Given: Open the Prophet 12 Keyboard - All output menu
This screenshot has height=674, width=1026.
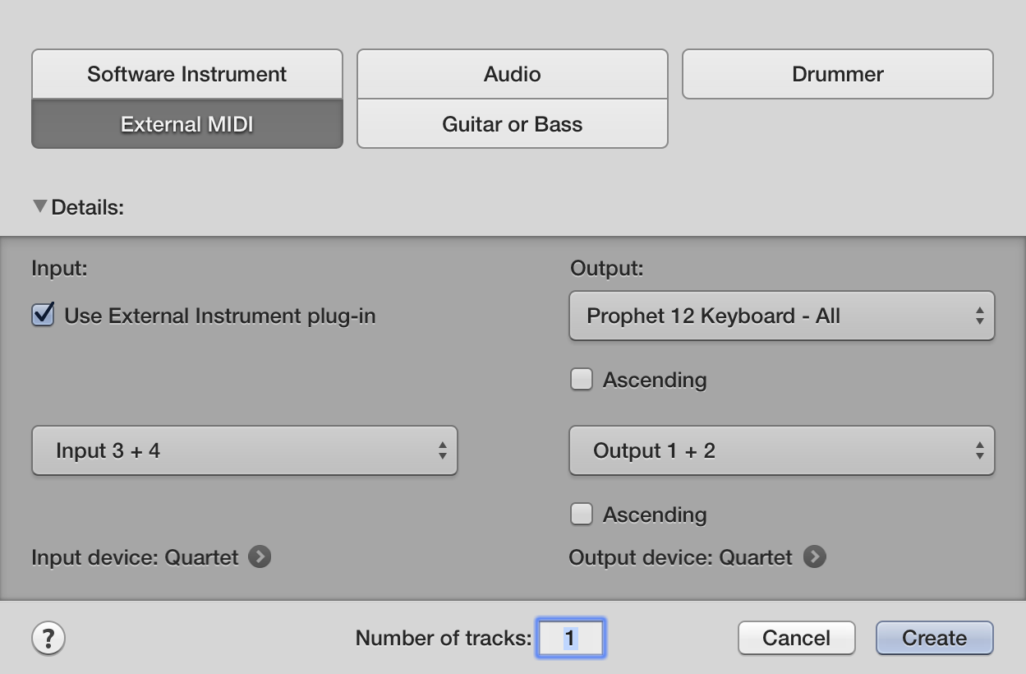Looking at the screenshot, I should pyautogui.click(x=781, y=316).
